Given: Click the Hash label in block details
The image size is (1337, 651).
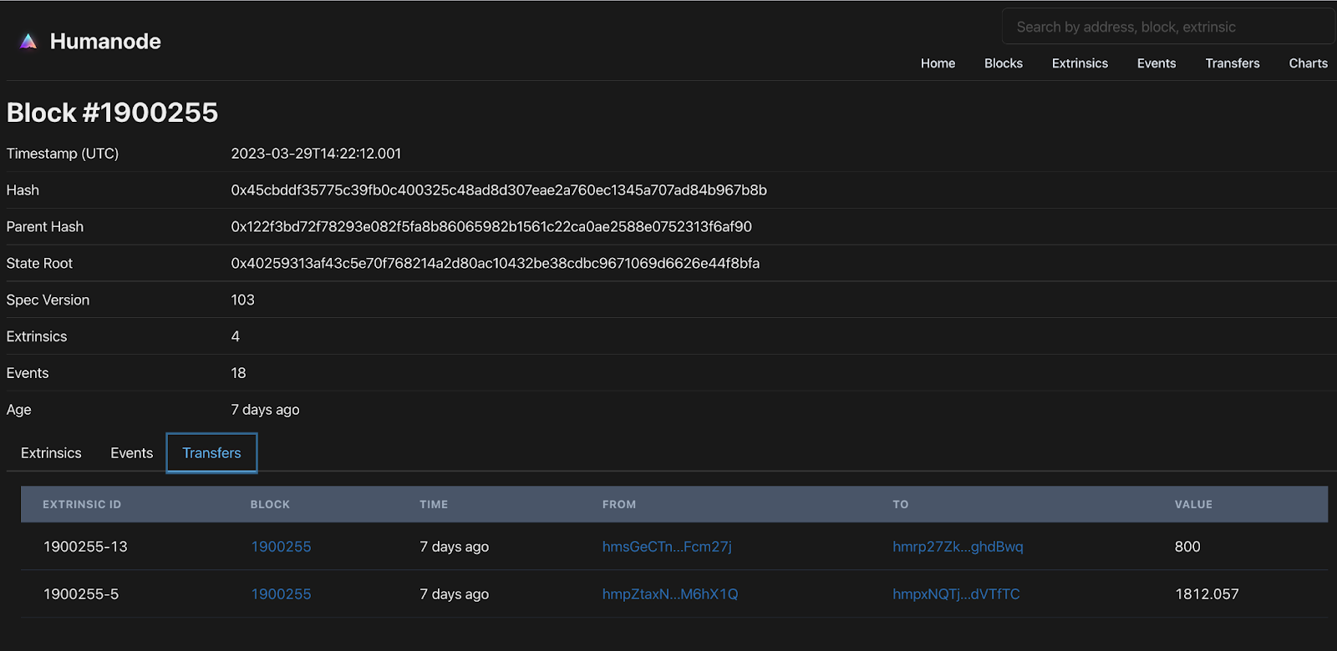Looking at the screenshot, I should pos(23,190).
